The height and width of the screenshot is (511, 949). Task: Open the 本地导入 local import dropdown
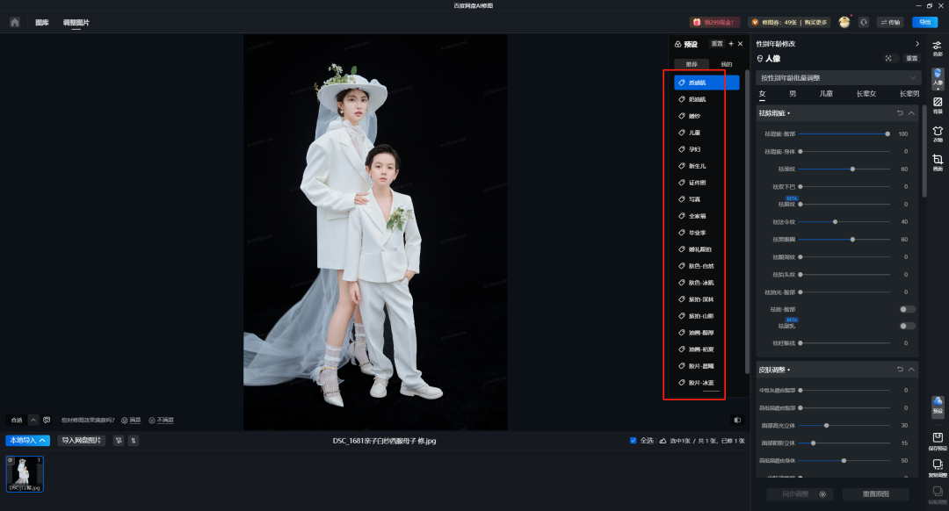coord(28,440)
